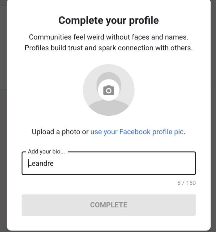Screen dimensions: 216x232
Task: Click 'Profiles build trust and spark connection' line
Action: [x=108, y=48]
